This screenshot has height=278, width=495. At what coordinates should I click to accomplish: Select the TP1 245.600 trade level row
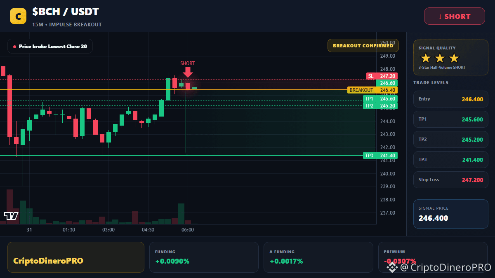[451, 119]
